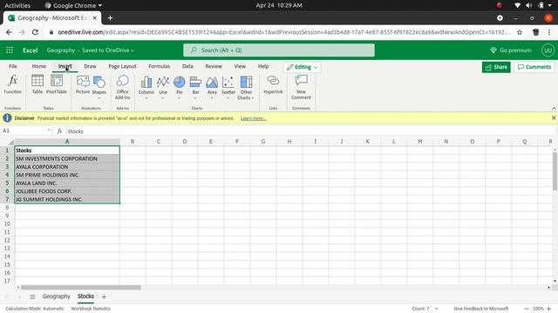The width and height of the screenshot is (558, 313).
Task: Add a New Comment
Action: (301, 87)
